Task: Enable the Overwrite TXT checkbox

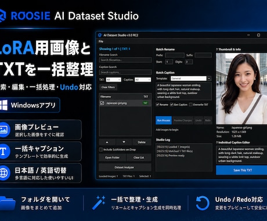Action: [x=190, y=105]
